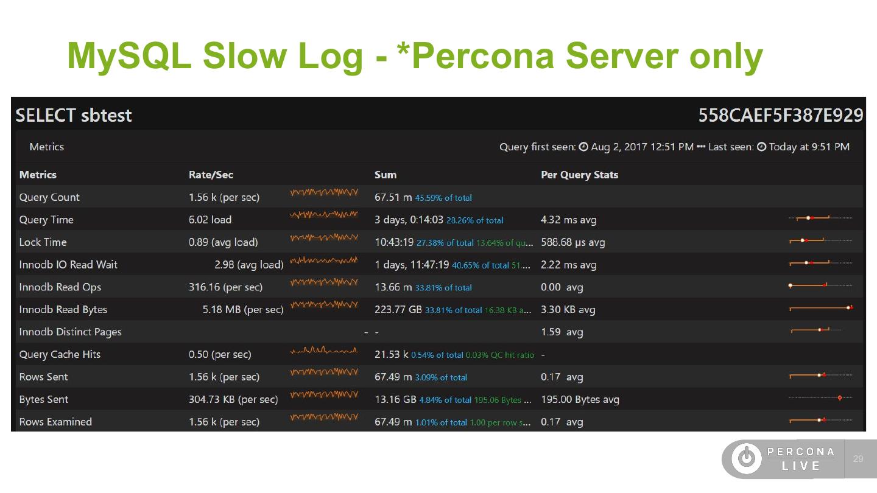This screenshot has height=493, width=877.
Task: Click the Innodb Read Bytes distribution bar
Action: tap(820, 308)
